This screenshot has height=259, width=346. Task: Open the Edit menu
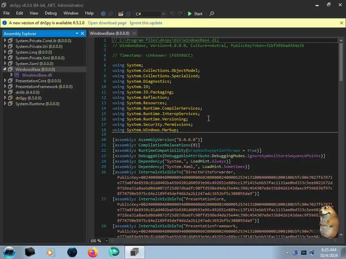coord(19,13)
